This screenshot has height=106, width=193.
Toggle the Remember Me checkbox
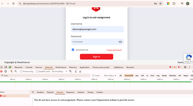tap(73, 50)
